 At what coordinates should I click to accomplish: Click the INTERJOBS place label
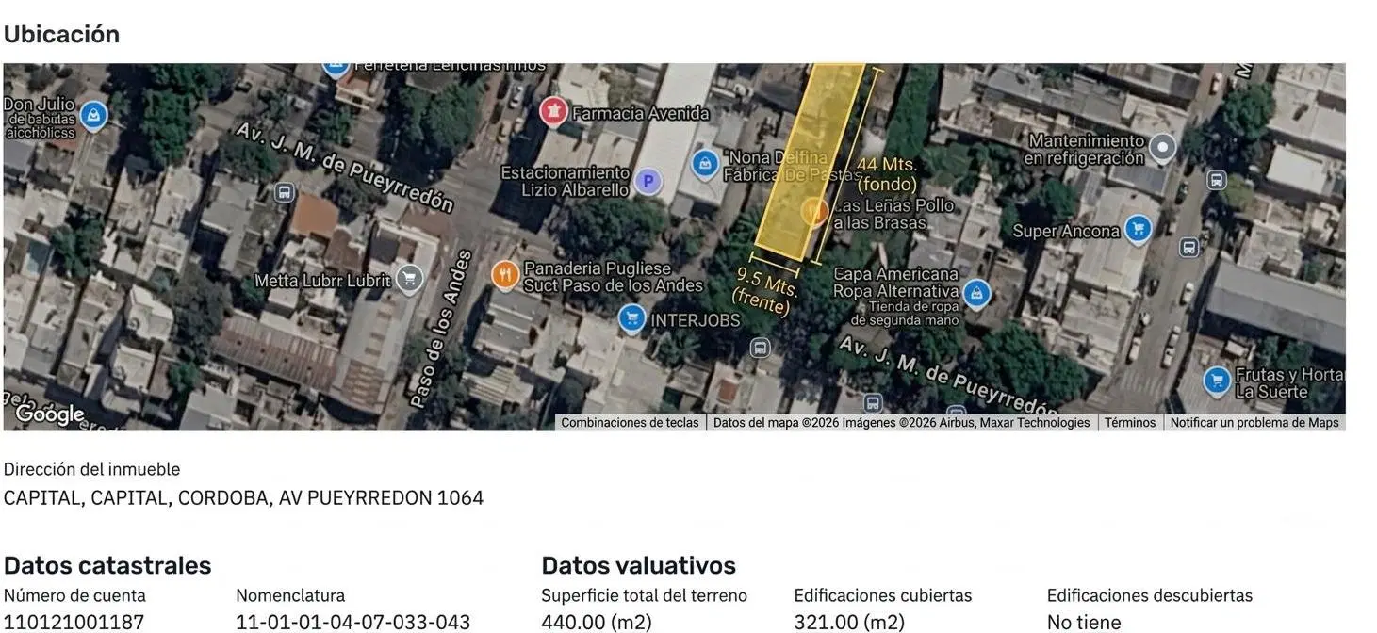pos(696,320)
